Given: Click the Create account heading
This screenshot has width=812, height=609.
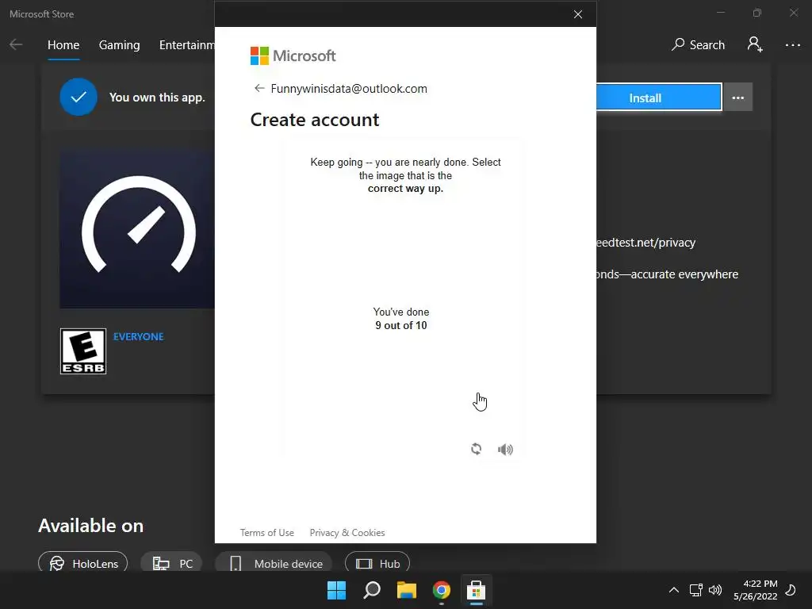Looking at the screenshot, I should pyautogui.click(x=315, y=121).
